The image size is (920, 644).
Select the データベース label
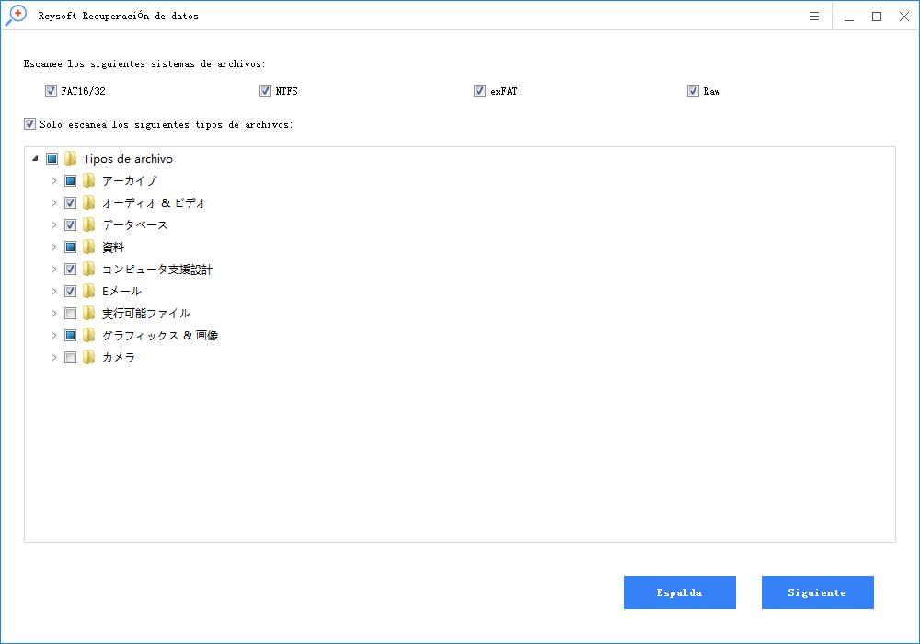[x=135, y=224]
